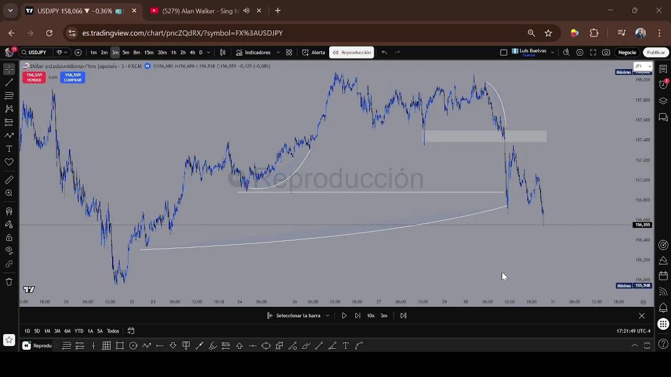Expand the diamond plan dropdown near symbol
671x377 pixels.
(x=62, y=52)
